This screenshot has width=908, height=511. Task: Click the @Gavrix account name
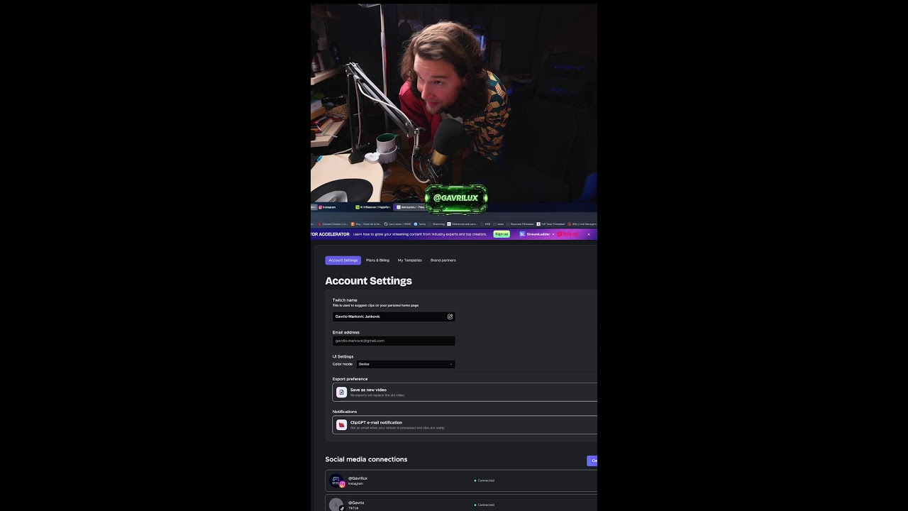356,502
